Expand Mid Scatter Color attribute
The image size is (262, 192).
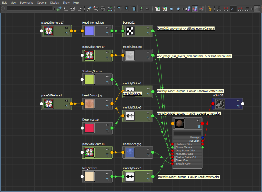pyautogui.click(x=175, y=154)
